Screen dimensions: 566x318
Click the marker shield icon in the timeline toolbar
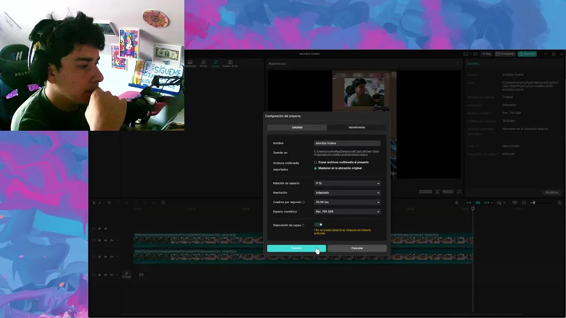163,203
